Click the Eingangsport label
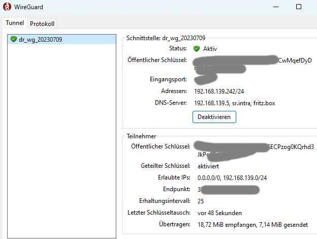 click(168, 79)
